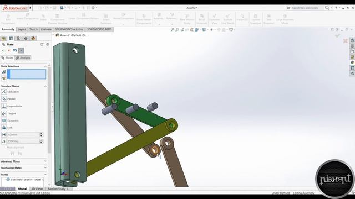This screenshot has height=199, width=355.
Task: Open File Explorer folder icon in task pane
Action: (352, 51)
